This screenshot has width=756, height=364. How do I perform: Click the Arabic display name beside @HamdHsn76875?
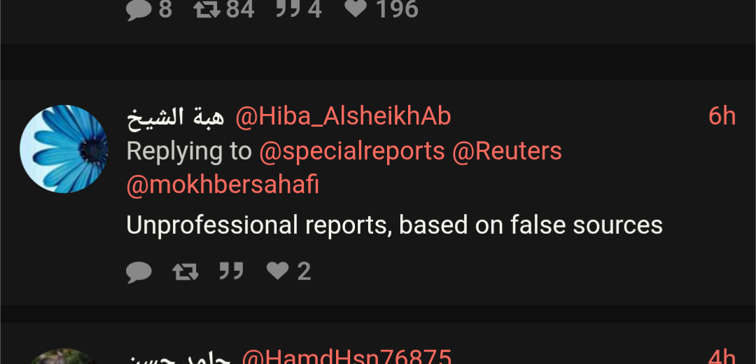pyautogui.click(x=178, y=358)
